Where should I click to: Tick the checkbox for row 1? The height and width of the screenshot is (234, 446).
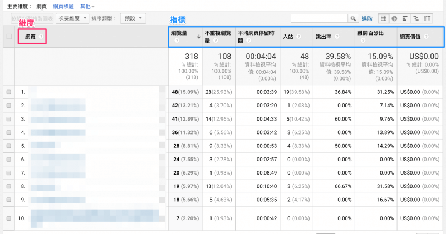[x=8, y=91]
